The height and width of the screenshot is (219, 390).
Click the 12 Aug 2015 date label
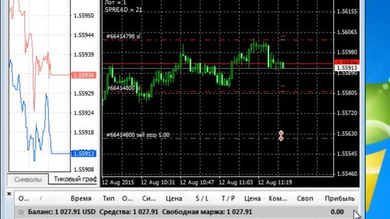[118, 182]
